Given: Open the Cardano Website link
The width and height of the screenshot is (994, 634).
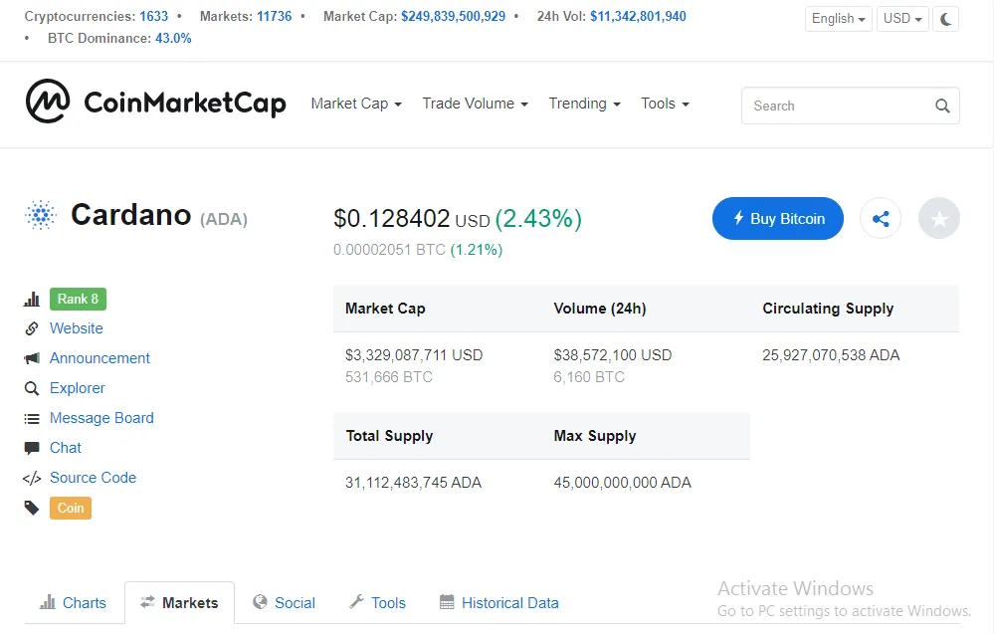Looking at the screenshot, I should click(x=76, y=328).
